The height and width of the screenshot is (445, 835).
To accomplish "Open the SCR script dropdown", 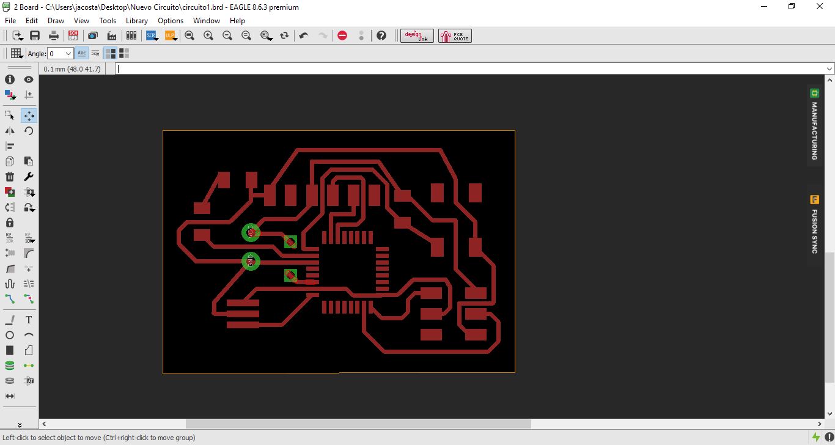I will pos(152,36).
